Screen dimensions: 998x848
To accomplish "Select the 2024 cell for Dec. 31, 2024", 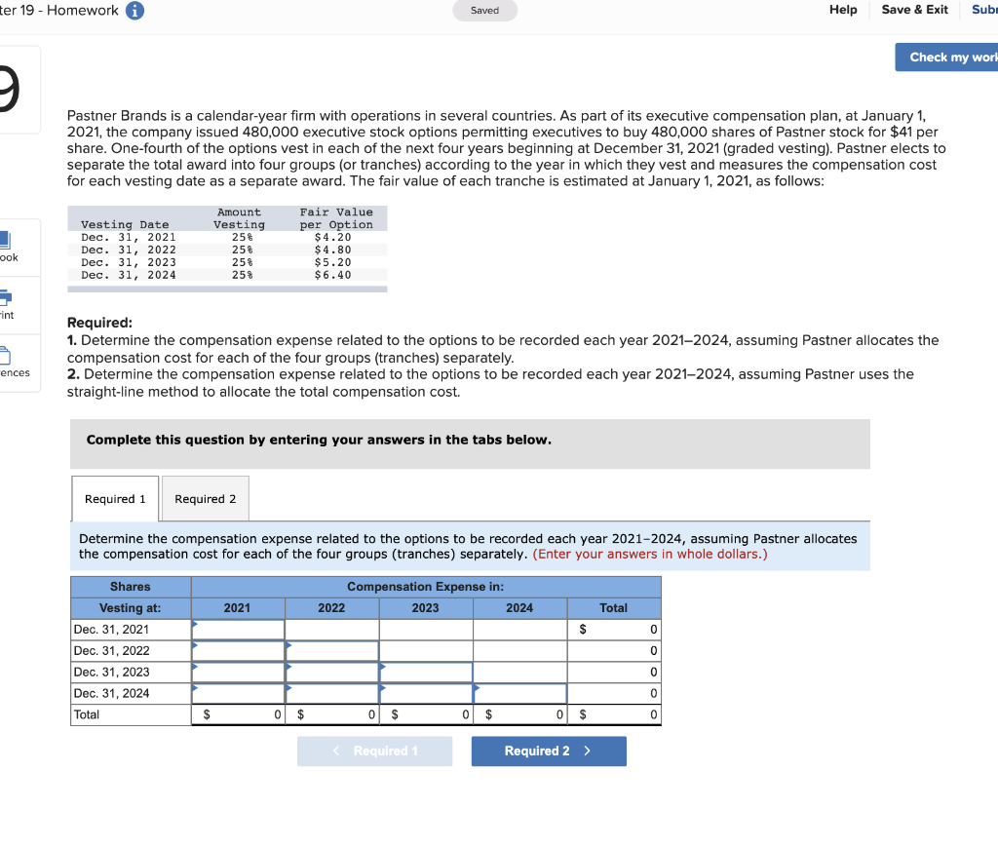I will (x=520, y=693).
